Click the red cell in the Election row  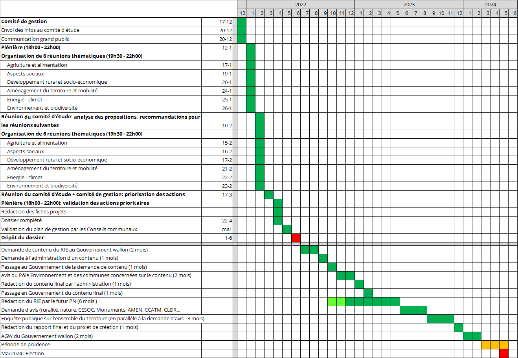pos(504,353)
